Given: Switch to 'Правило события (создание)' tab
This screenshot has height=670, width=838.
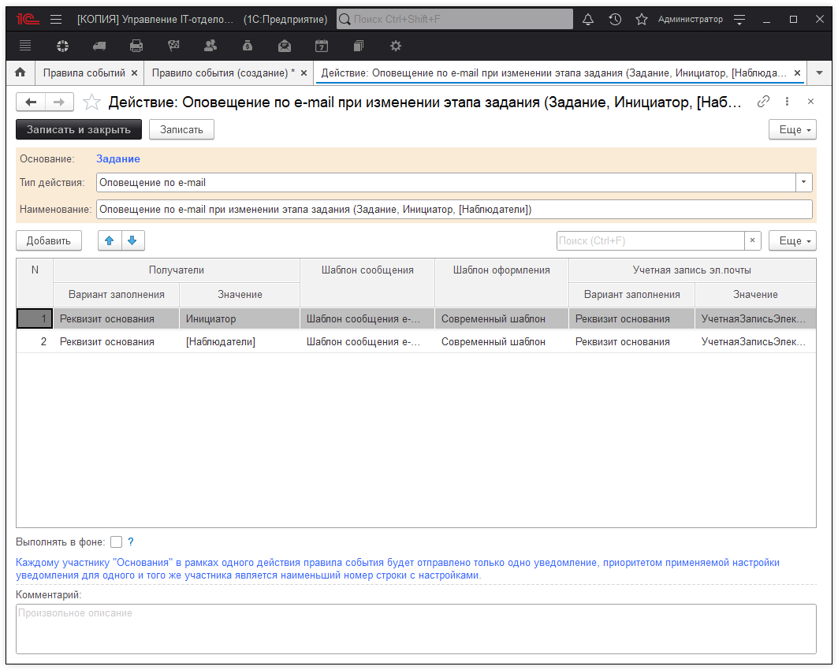Looking at the screenshot, I should 223,73.
